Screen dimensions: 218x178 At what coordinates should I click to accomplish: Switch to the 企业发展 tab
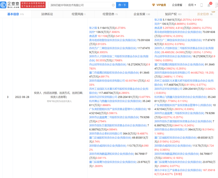(x=142, y=14)
